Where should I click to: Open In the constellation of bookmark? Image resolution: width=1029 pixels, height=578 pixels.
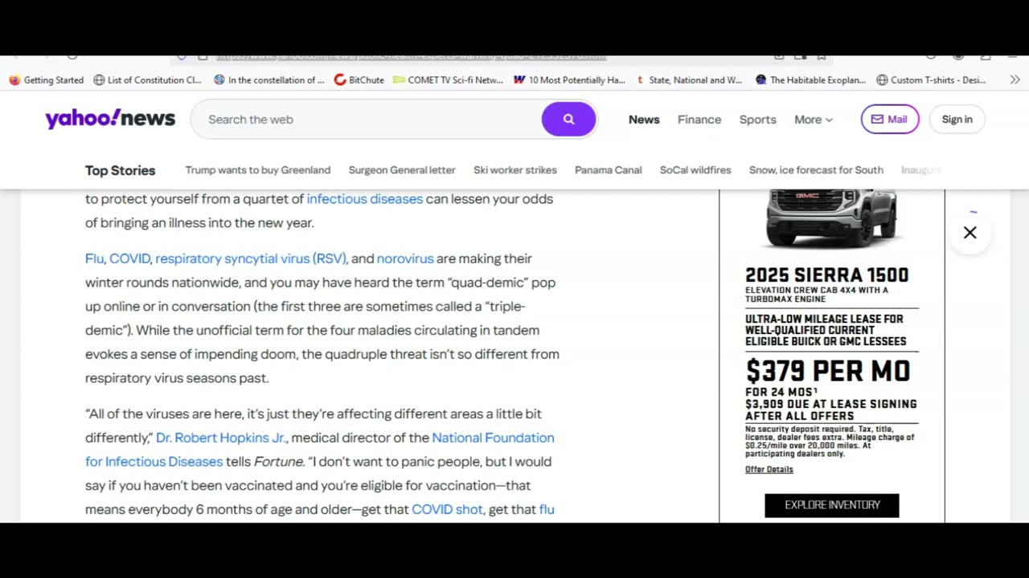[269, 79]
